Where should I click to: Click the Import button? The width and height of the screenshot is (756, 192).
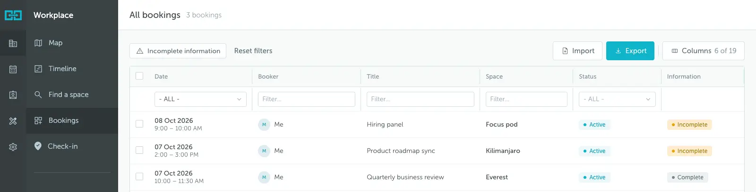coord(577,51)
